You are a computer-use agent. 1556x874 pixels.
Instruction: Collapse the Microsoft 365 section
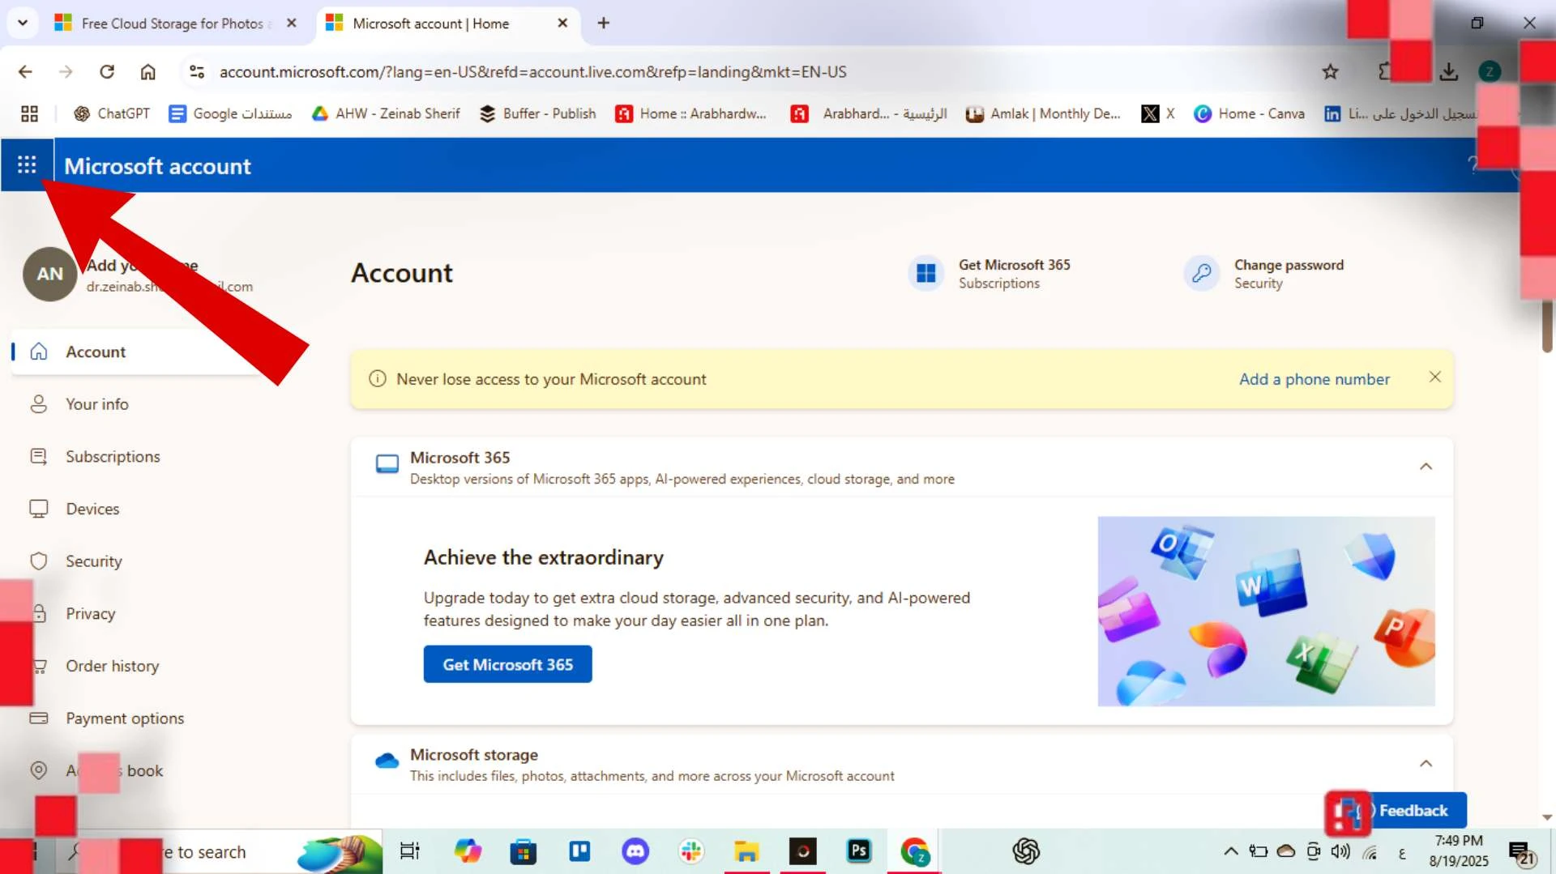(x=1426, y=467)
